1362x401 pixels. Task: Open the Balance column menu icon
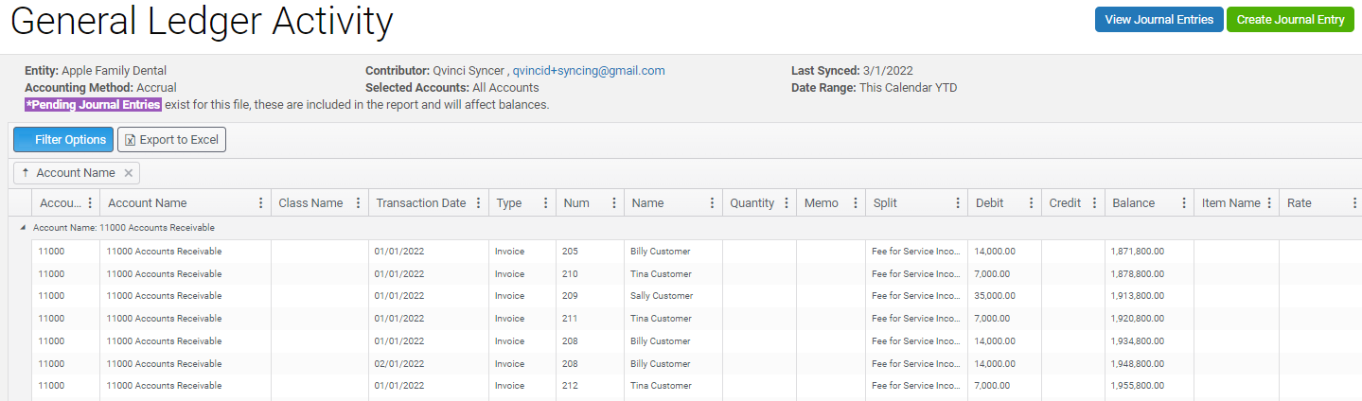pyautogui.click(x=1183, y=203)
